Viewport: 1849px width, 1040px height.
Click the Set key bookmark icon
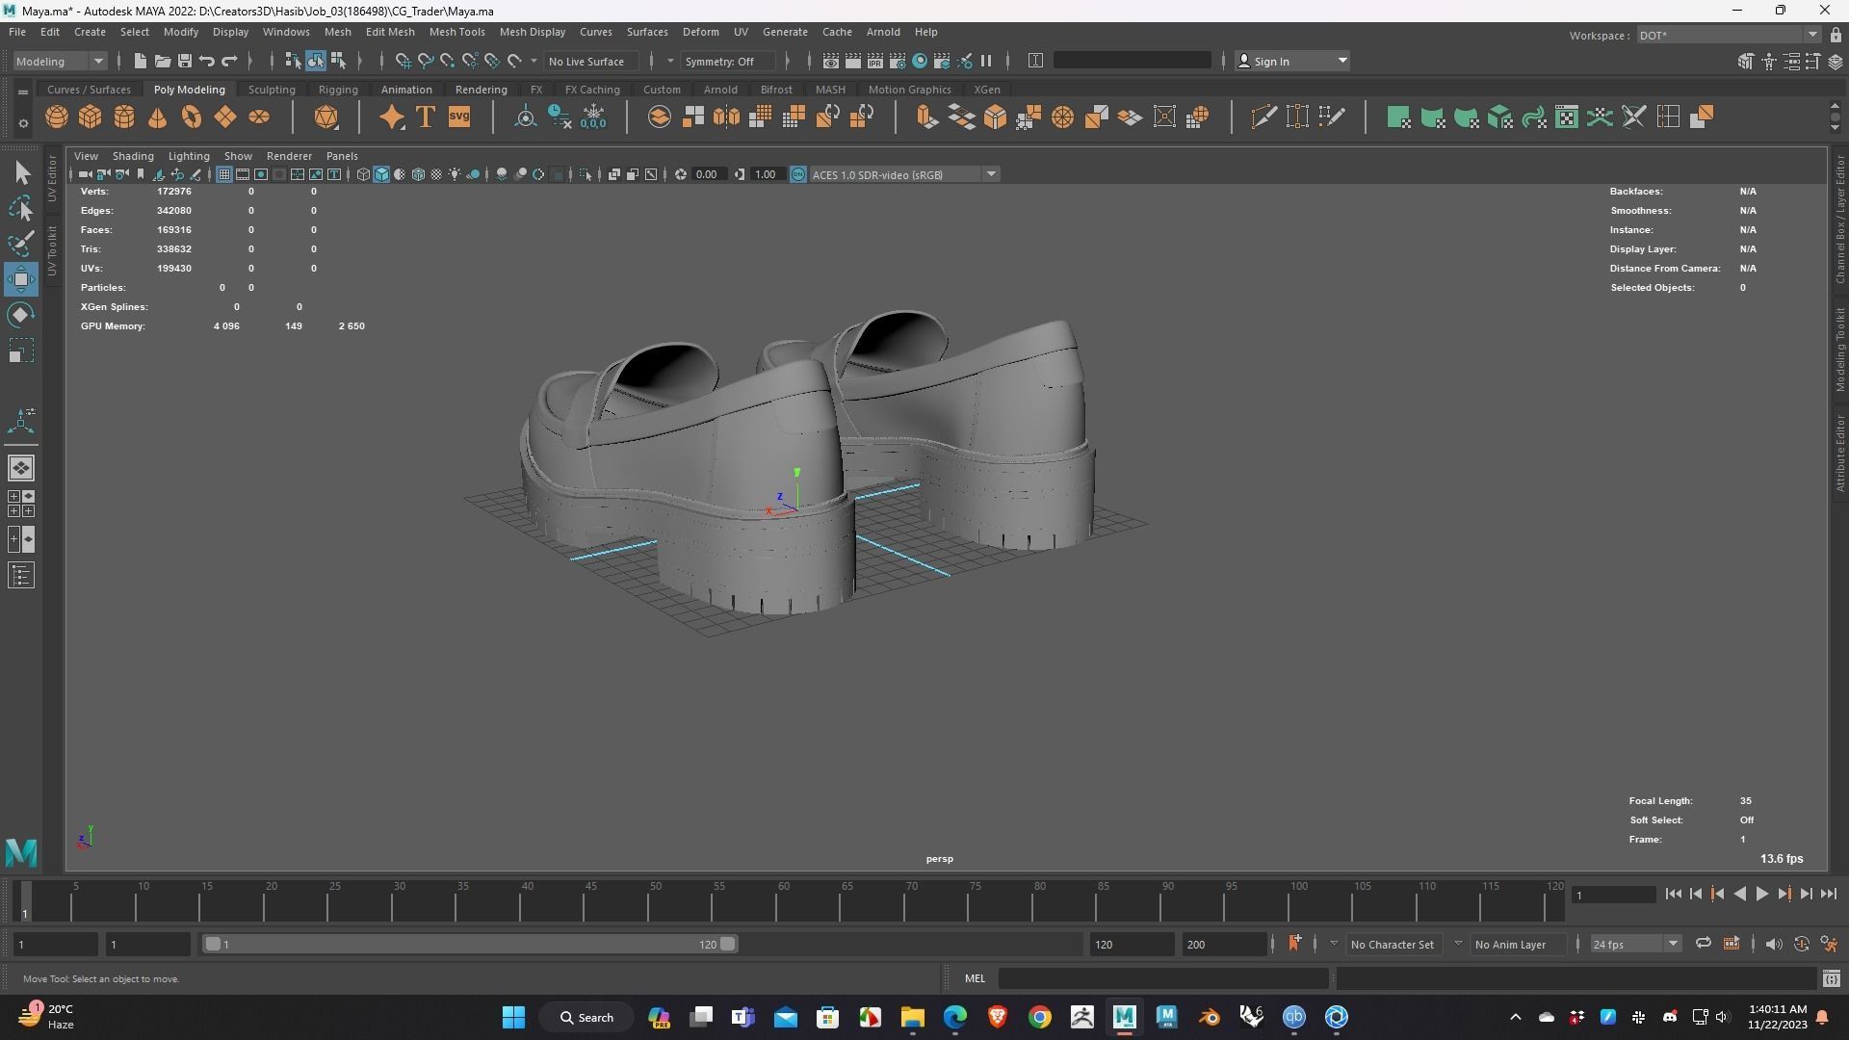pyautogui.click(x=1294, y=944)
